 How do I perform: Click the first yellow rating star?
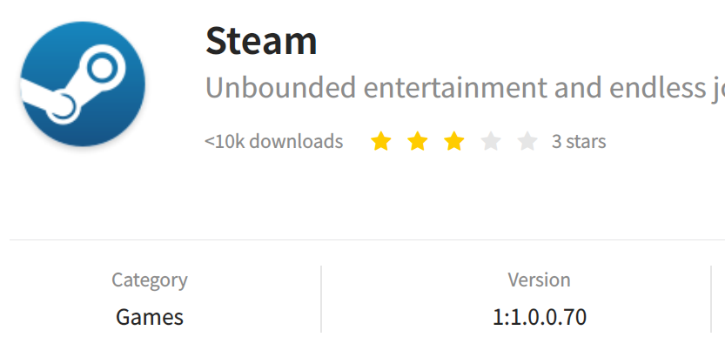point(381,141)
